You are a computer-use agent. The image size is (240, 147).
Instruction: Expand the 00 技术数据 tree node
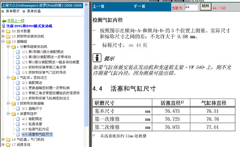coord(3,31)
